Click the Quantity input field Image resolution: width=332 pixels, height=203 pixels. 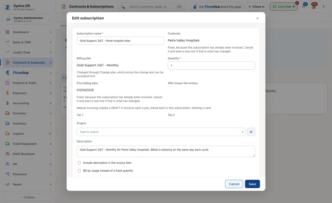click(x=211, y=66)
